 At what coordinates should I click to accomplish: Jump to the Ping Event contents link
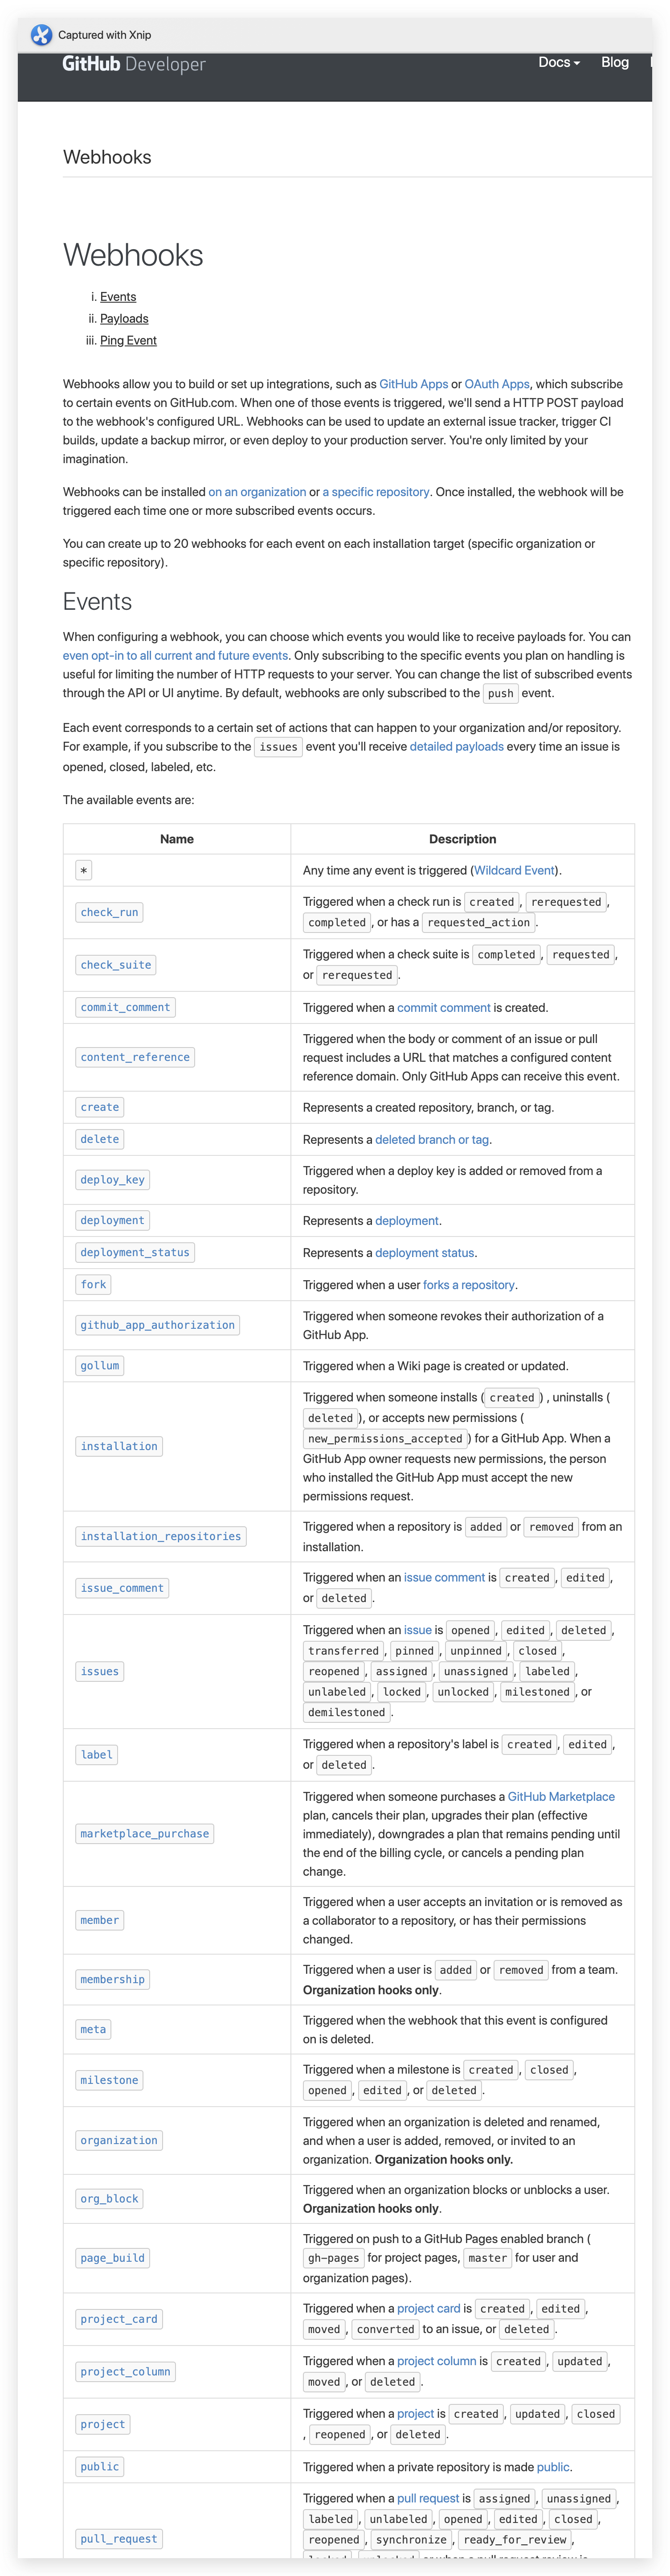pyautogui.click(x=128, y=341)
